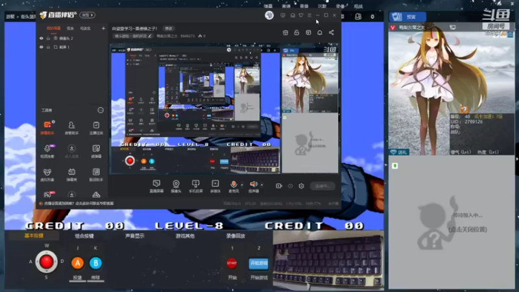Click the blue top-left tab in Douyu window

407,17
